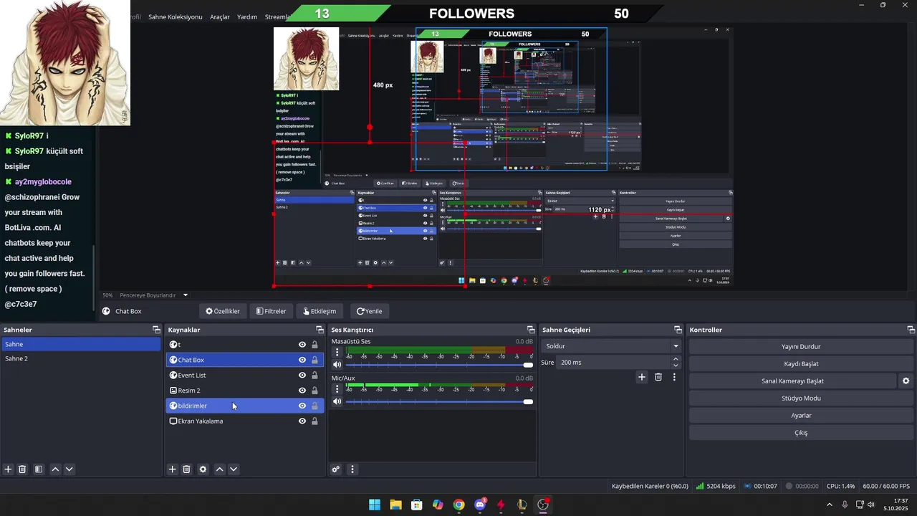Open the Yardım menu
The height and width of the screenshot is (516, 917).
pos(247,16)
